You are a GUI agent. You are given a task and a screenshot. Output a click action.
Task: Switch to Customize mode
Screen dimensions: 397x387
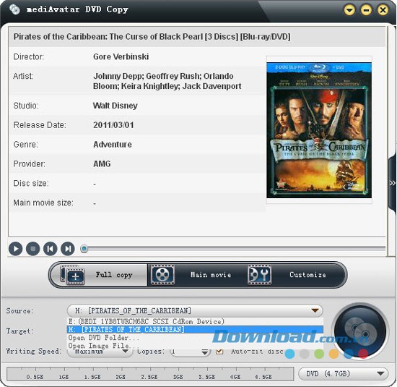pyautogui.click(x=295, y=275)
